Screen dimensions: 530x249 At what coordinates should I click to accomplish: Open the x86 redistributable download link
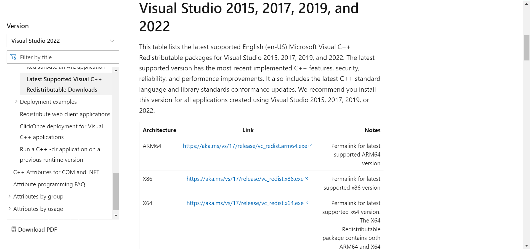pyautogui.click(x=245, y=179)
